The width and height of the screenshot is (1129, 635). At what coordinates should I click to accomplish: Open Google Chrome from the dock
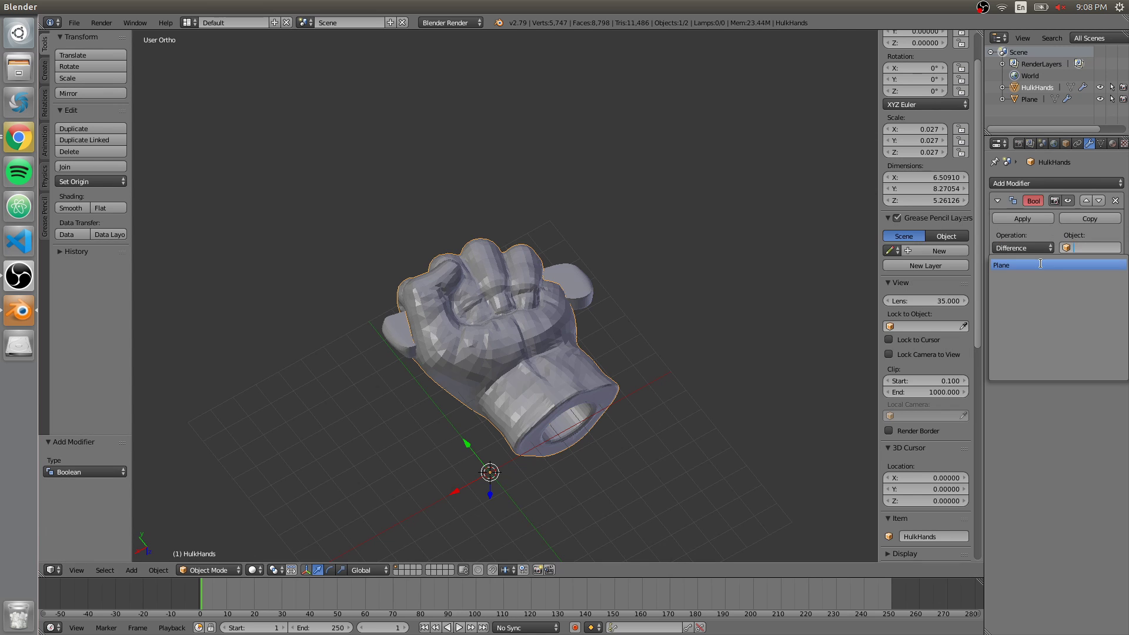pyautogui.click(x=19, y=138)
